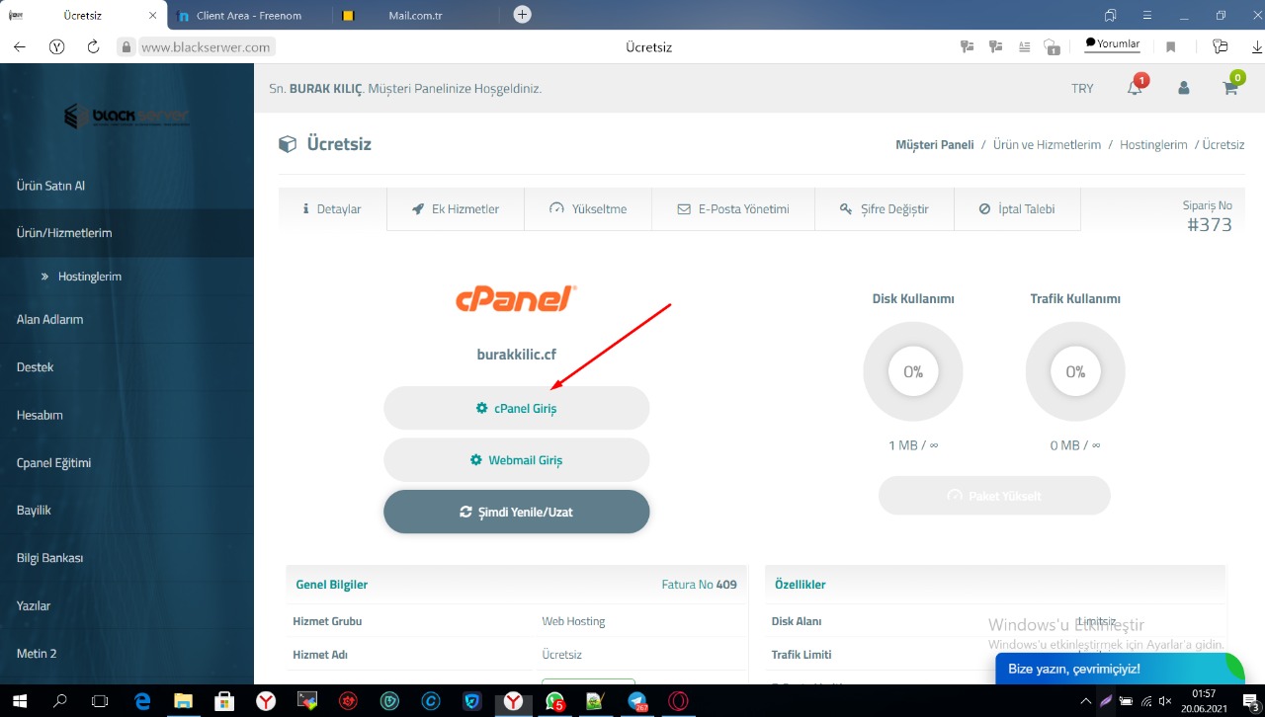Click the Ürün ve Hizmetlerim breadcrumb
Screen dimensions: 1265x717
(x=1047, y=144)
